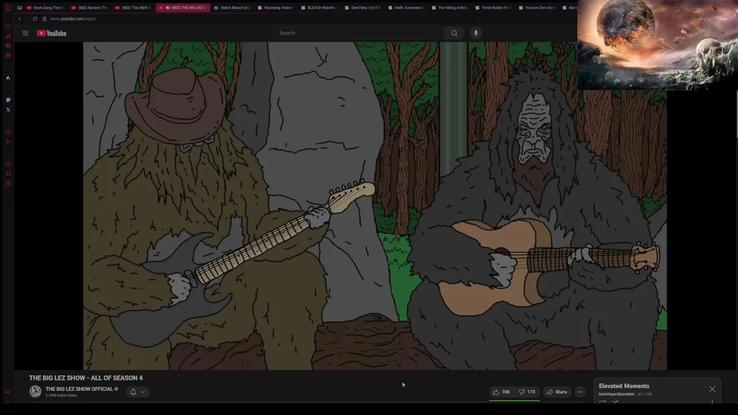Open the workspaces icon beside the tabs
The height and width of the screenshot is (415, 738).
[x=20, y=7]
